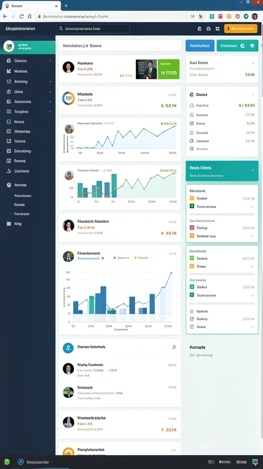Toggle the last checkbox in the bottom-right checklist
This screenshot has width=263, height=469.
coord(192,327)
